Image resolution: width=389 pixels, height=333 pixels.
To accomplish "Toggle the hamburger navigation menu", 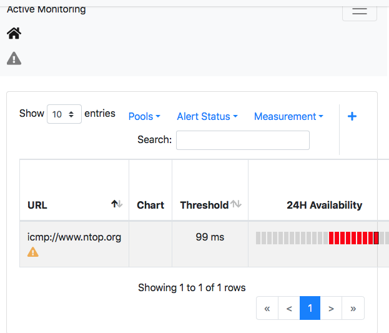I will pos(360,11).
